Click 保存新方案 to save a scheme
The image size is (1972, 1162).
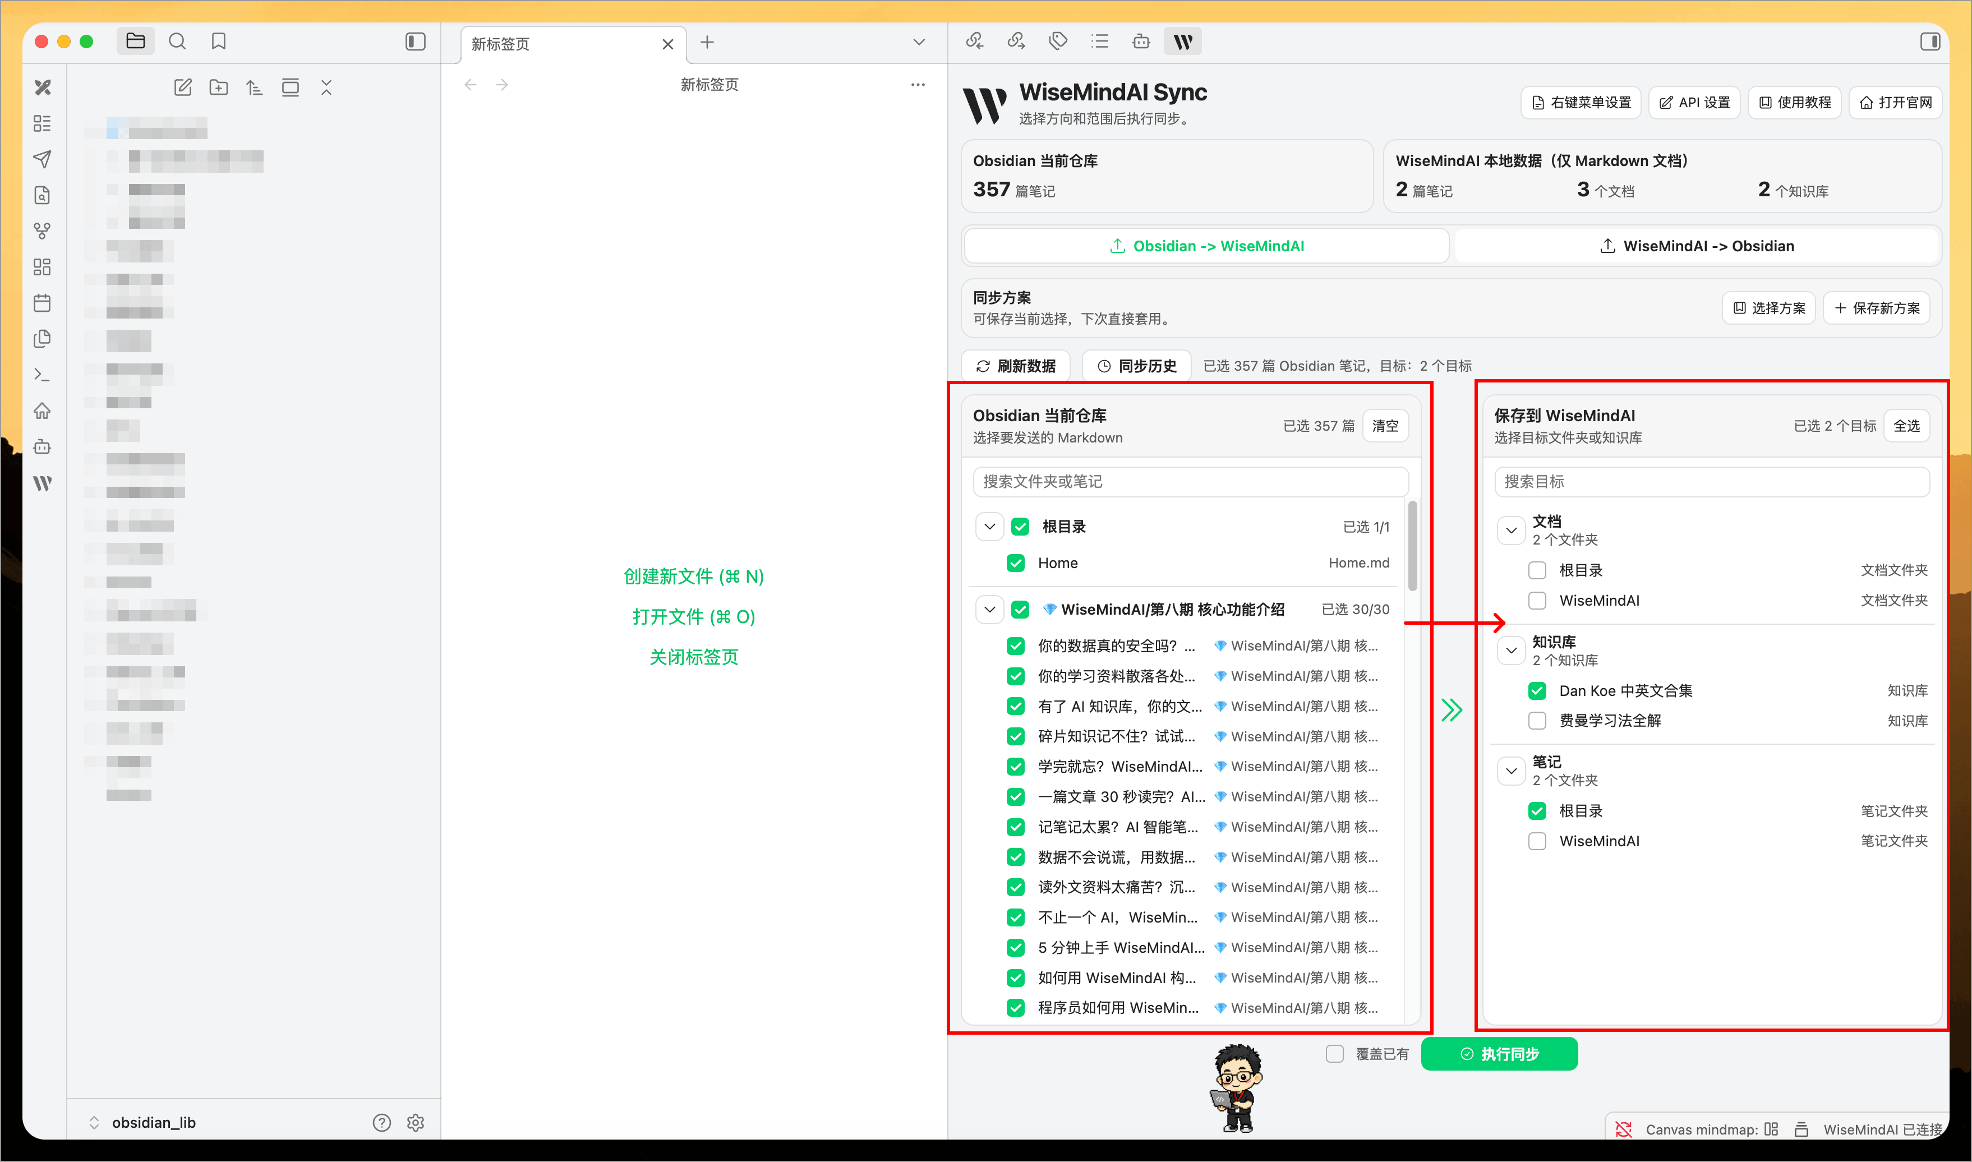point(1877,308)
